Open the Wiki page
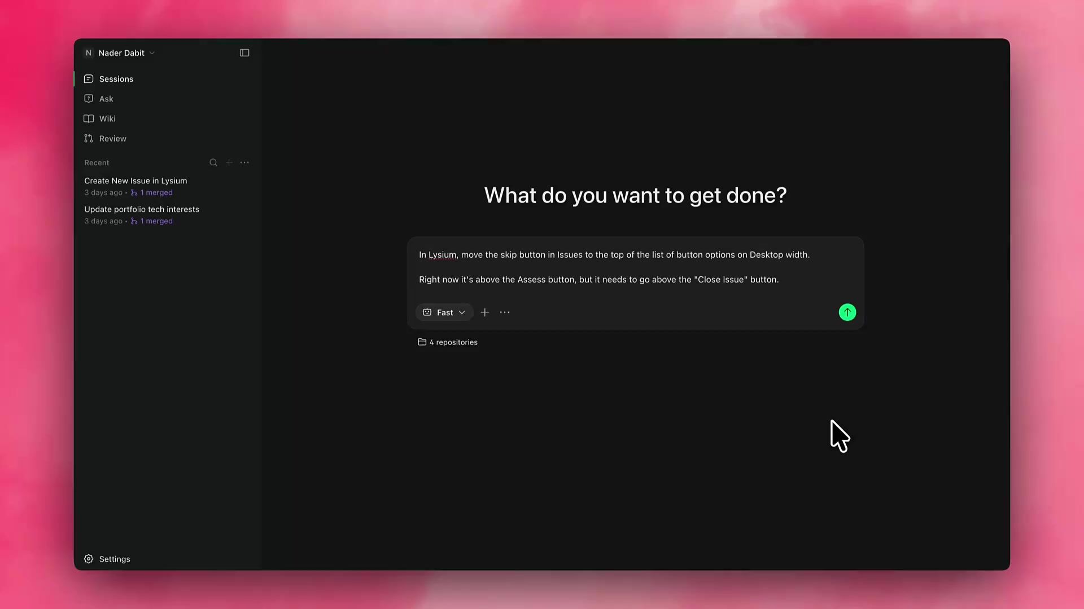 107,118
